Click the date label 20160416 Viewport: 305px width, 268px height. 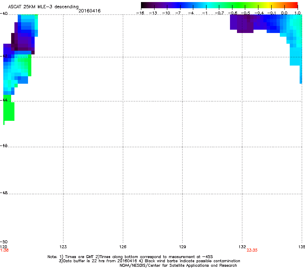coord(89,11)
